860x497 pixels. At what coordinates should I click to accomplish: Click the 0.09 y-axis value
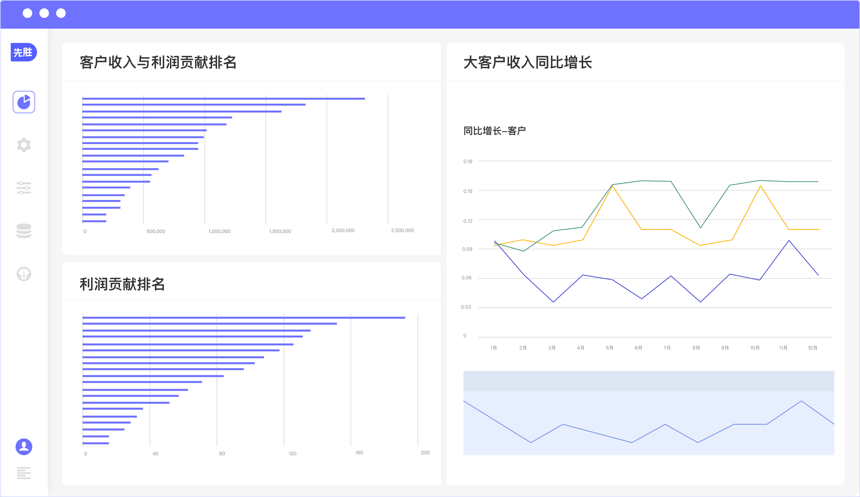pos(467,249)
